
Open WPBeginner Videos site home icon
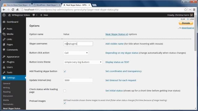click(x=9, y=15)
